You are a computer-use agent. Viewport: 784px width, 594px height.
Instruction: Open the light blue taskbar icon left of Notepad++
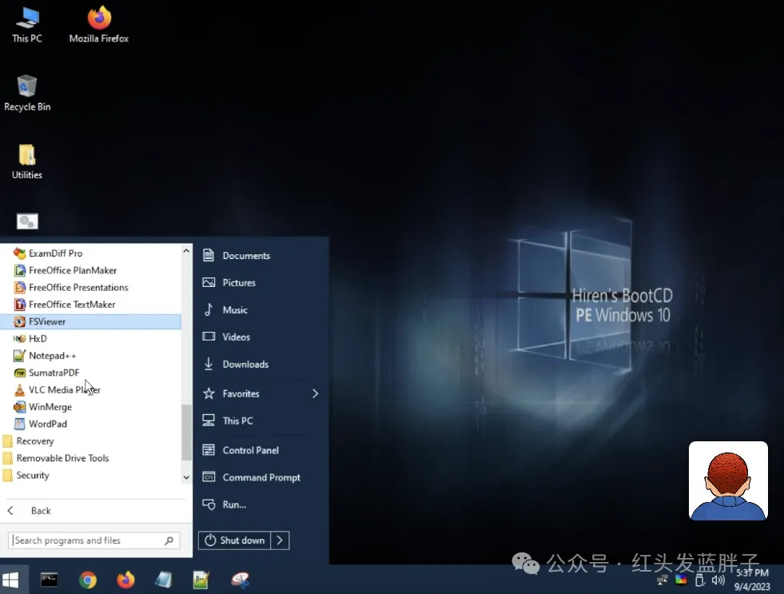(x=164, y=580)
